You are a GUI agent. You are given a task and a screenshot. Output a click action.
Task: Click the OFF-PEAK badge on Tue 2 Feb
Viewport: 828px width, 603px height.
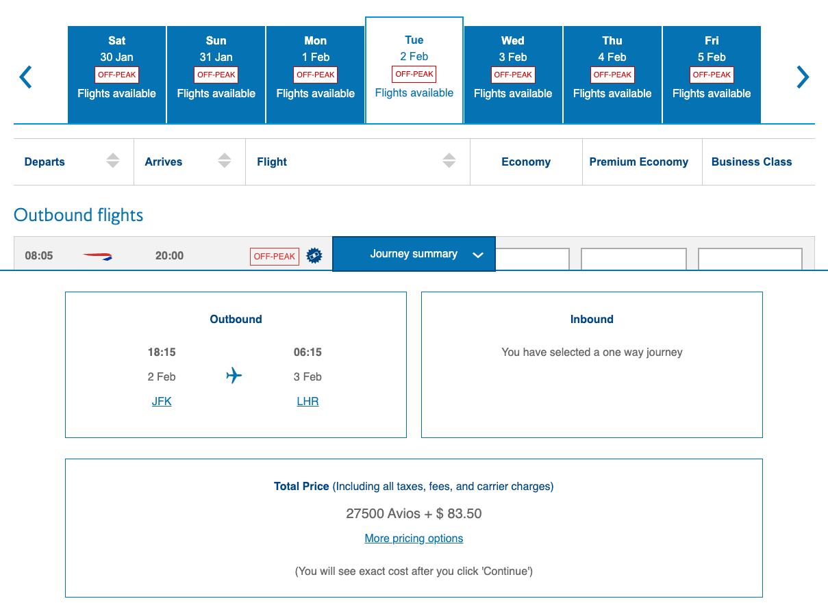tap(414, 74)
